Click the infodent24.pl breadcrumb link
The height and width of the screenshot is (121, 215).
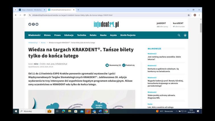click(33, 43)
